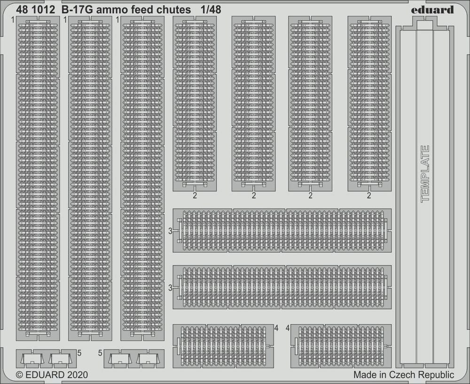Click the vertical TEMPLATE text

click(425, 174)
